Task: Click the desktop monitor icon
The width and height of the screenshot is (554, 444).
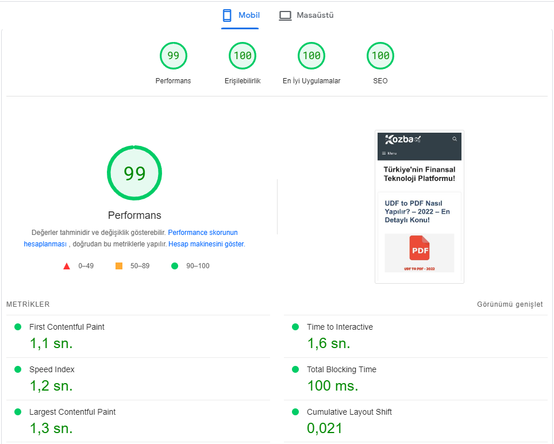Action: [285, 16]
